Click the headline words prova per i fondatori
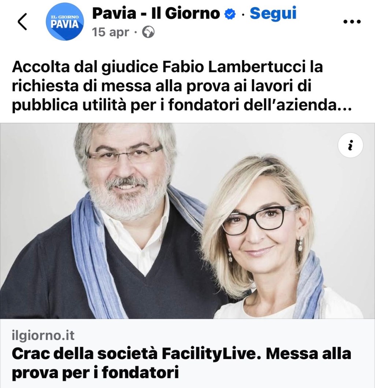Screen dimensions: 375x388 (95, 373)
